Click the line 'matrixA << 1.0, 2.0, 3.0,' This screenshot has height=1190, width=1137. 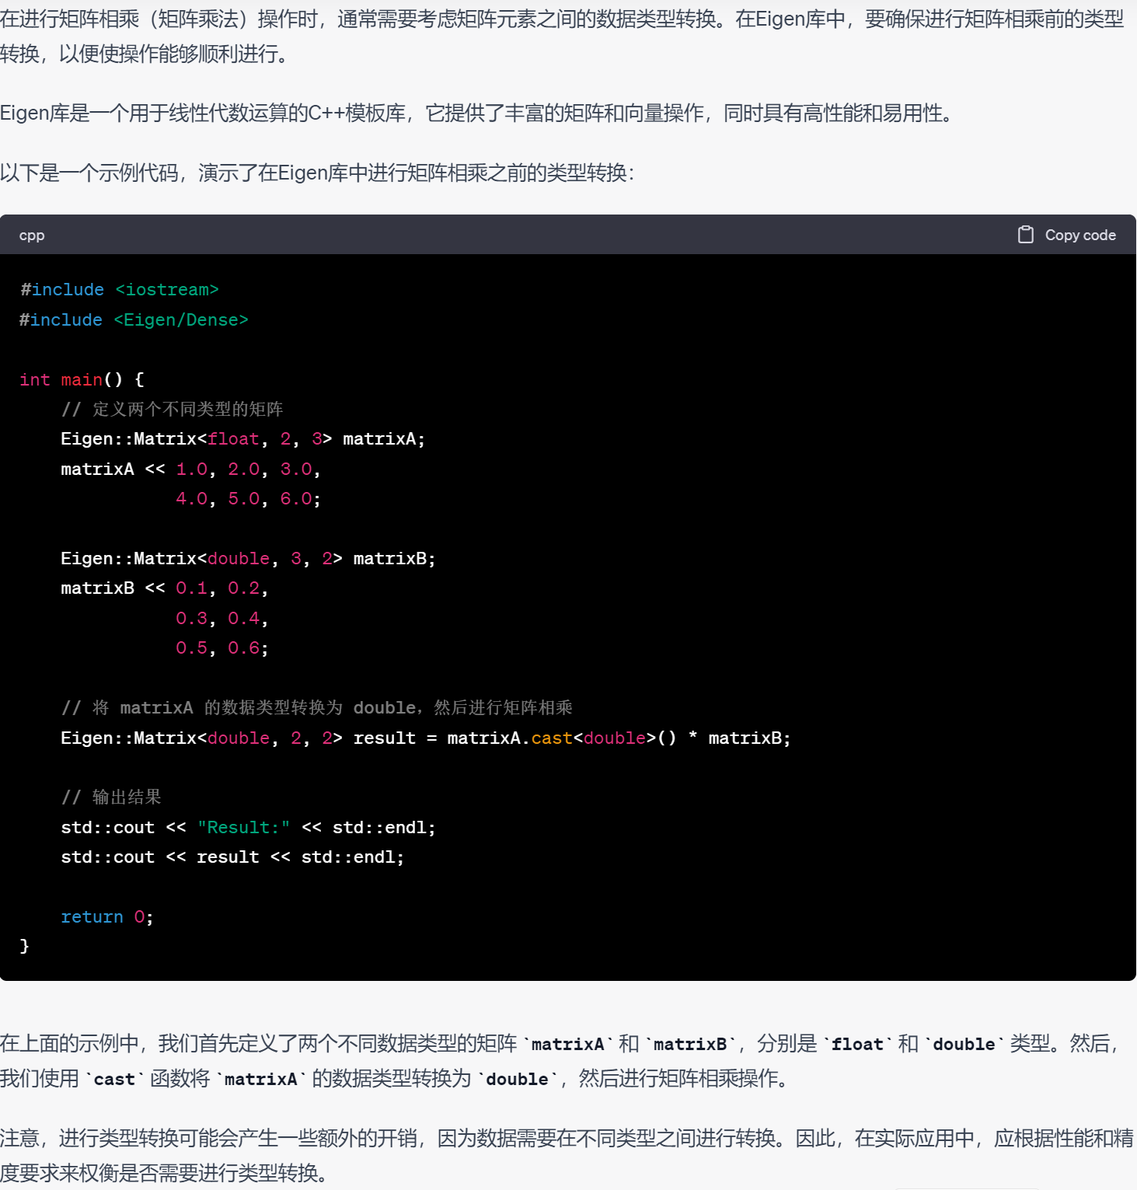click(x=190, y=469)
